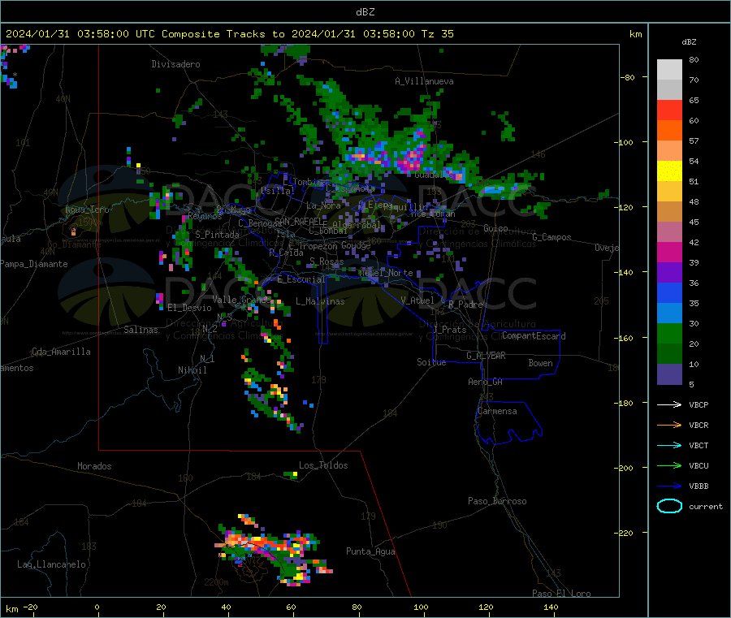Choose the orange 57-60 dBZ legend swatch

click(669, 131)
